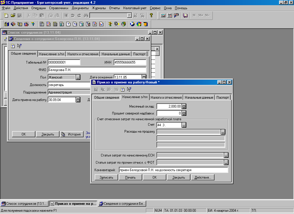Click the Open folder toolbar icon
The width and height of the screenshot is (294, 214).
click(x=13, y=16)
